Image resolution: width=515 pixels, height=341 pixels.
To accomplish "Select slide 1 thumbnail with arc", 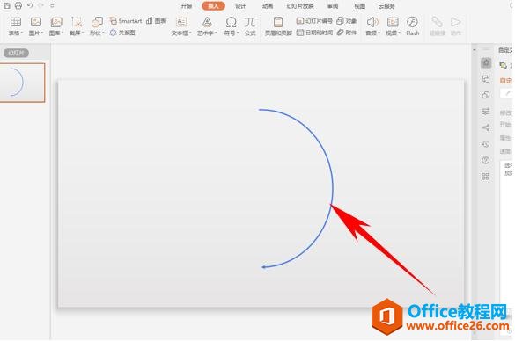I will tap(22, 83).
